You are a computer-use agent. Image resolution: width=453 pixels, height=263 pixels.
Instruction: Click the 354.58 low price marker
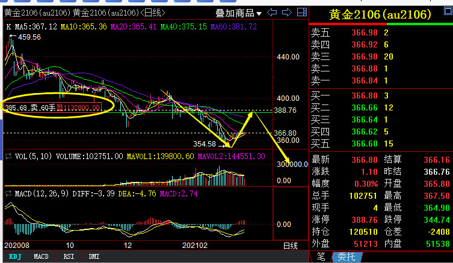(205, 144)
